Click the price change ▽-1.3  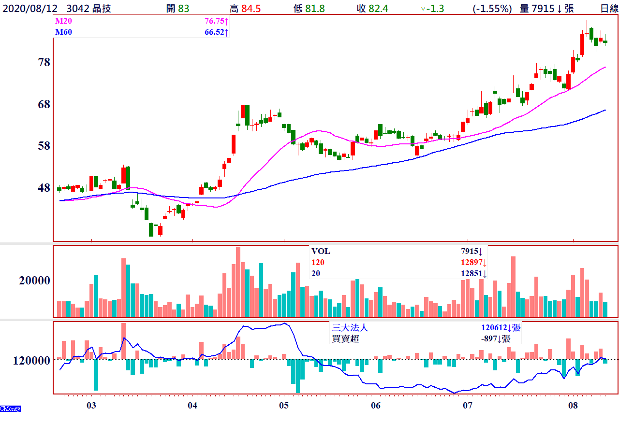tap(433, 8)
